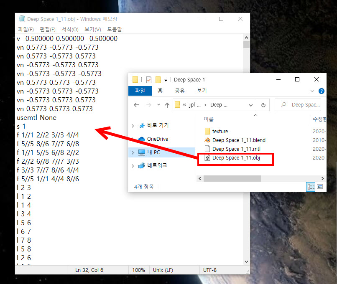Screen dimensions: 337x284
Task: Open the 서식(O) menu in Notepad
Action: pos(70,29)
